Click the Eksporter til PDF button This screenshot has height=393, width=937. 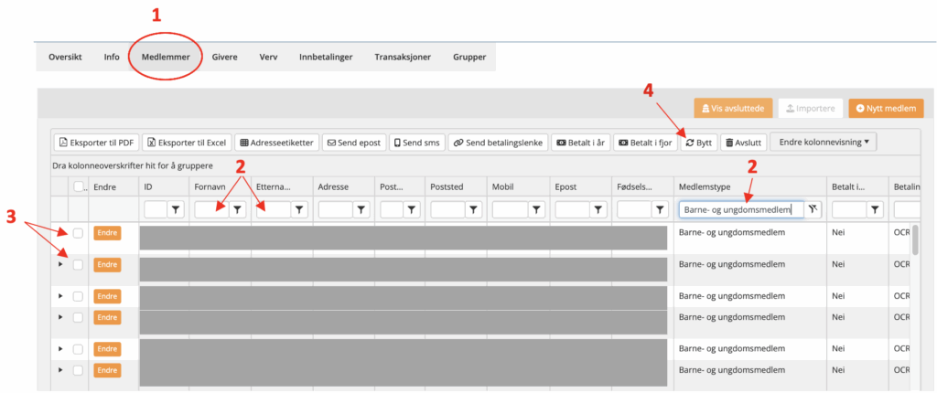tap(96, 143)
